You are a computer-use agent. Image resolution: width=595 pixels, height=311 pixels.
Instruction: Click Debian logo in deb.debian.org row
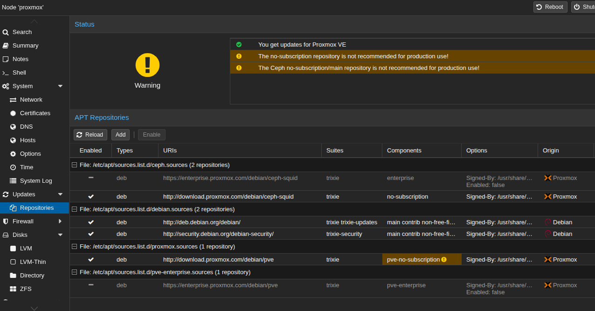(548, 222)
